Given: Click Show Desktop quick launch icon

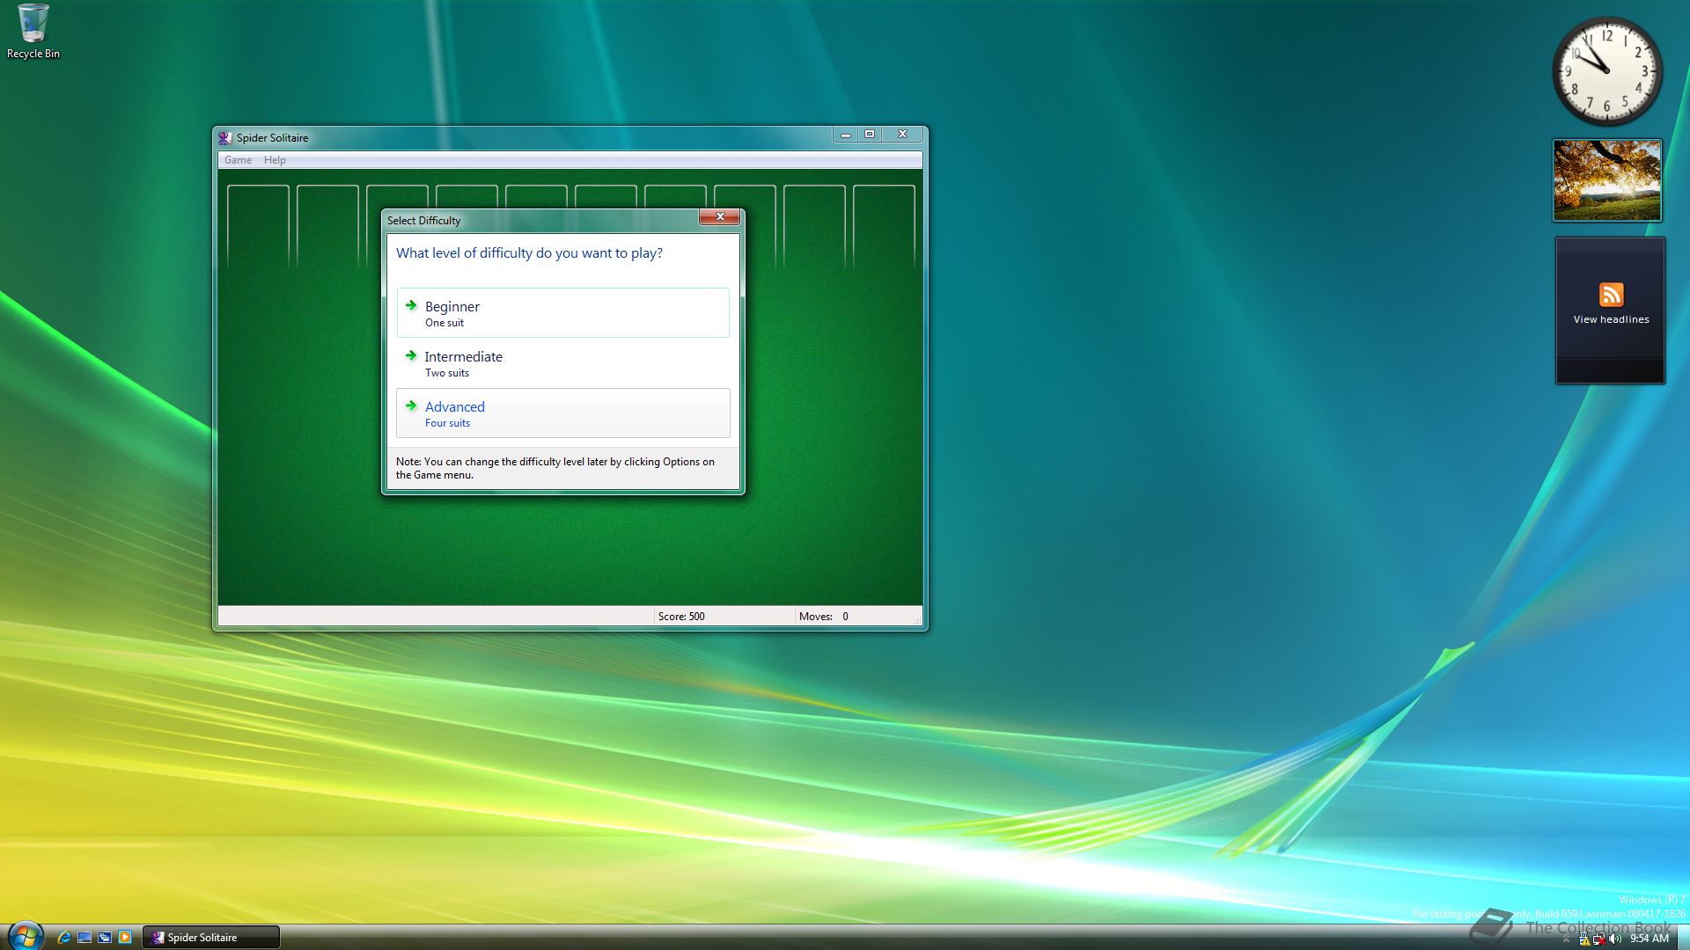Looking at the screenshot, I should click(x=84, y=938).
